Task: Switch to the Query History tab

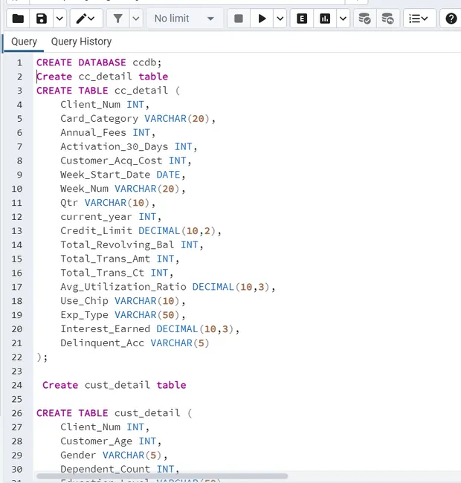Action: point(81,42)
